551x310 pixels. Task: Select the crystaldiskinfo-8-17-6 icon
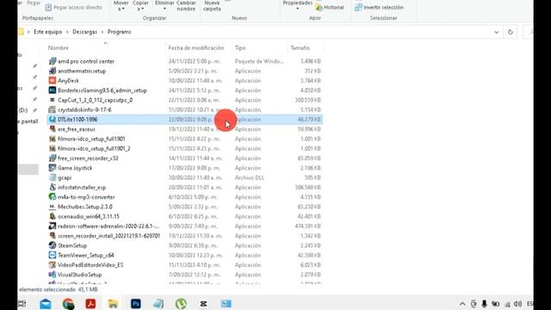(53, 109)
